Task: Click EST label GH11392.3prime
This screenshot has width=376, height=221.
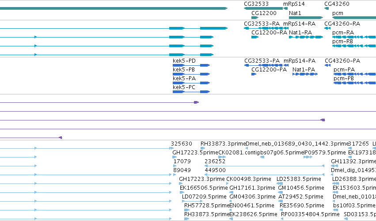Action: point(353,161)
